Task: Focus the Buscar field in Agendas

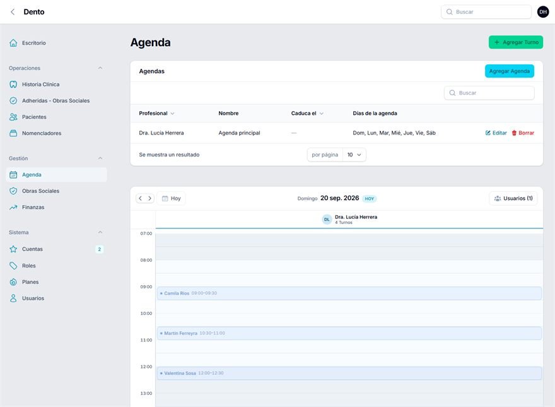Action: coord(489,93)
